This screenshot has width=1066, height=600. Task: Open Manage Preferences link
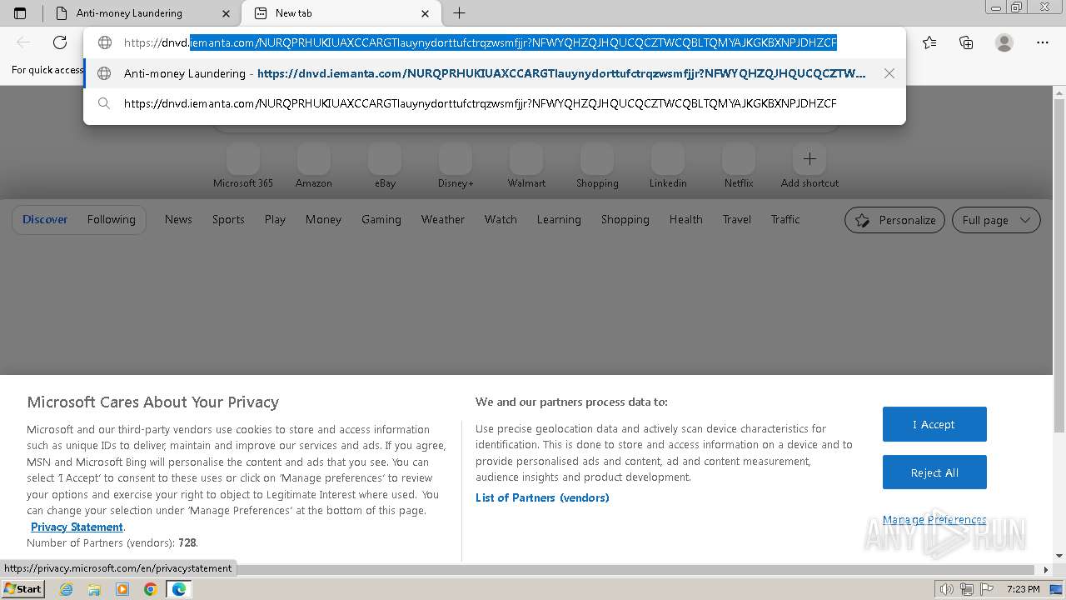pos(934,520)
